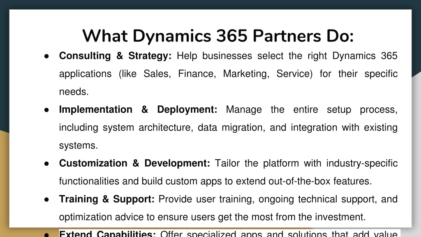This screenshot has width=421, height=237.
Task: Click the 'Implementation & Deployment:' bold heading
Action: click(138, 109)
